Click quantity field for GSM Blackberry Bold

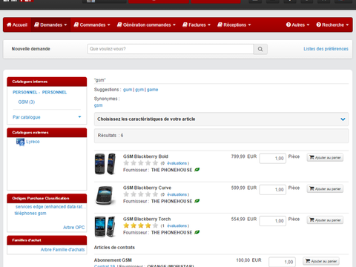(x=273, y=158)
